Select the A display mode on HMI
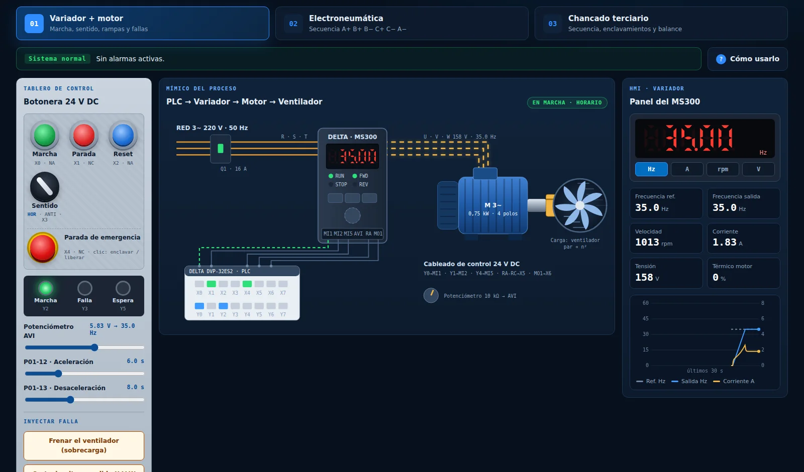The image size is (804, 472). coord(687,169)
